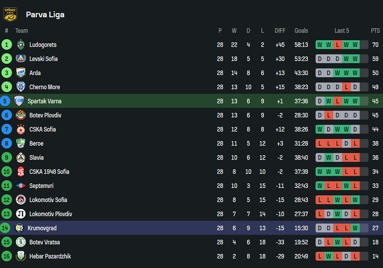Click position badge number 5
Screen dimensions: 383x268
click(6, 101)
